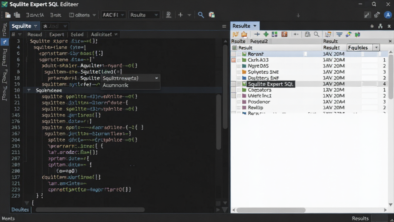The image size is (394, 222).
Task: Click the plus add icon in main toolbar
Action: point(180,15)
